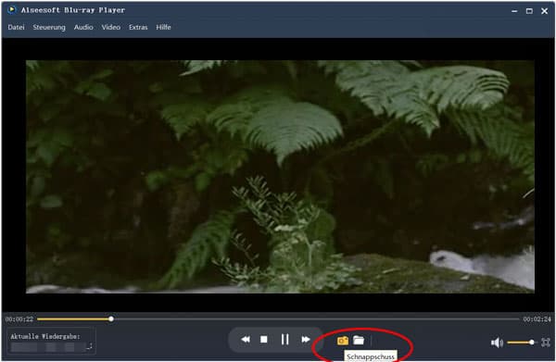Click the Aktuelle Wiedergabe info box

[x=51, y=341]
